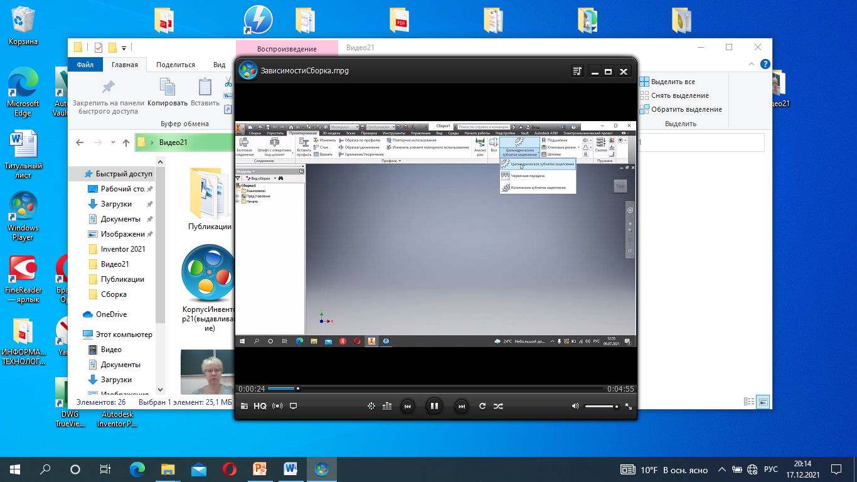This screenshot has width=857, height=482.
Task: Open the quick access toolbar dropdown arrow
Action: click(x=124, y=48)
